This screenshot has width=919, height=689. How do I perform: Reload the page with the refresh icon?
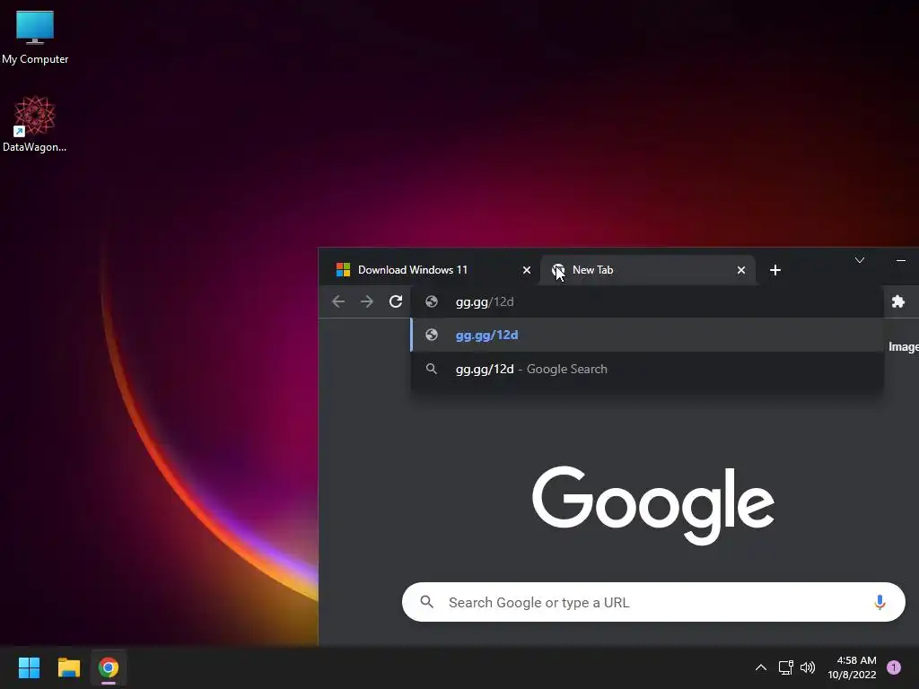pos(396,301)
